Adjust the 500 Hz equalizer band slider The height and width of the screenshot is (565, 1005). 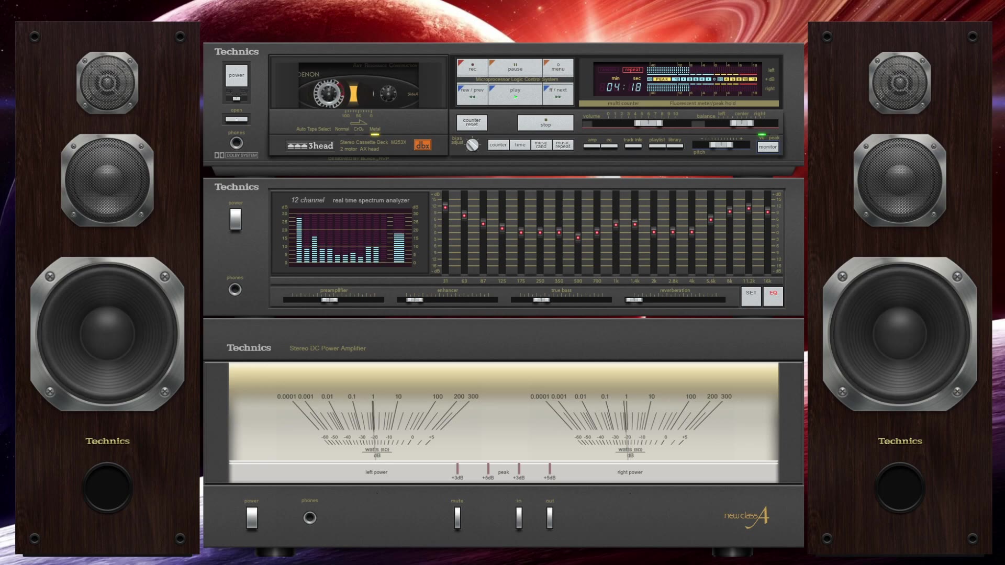click(578, 238)
